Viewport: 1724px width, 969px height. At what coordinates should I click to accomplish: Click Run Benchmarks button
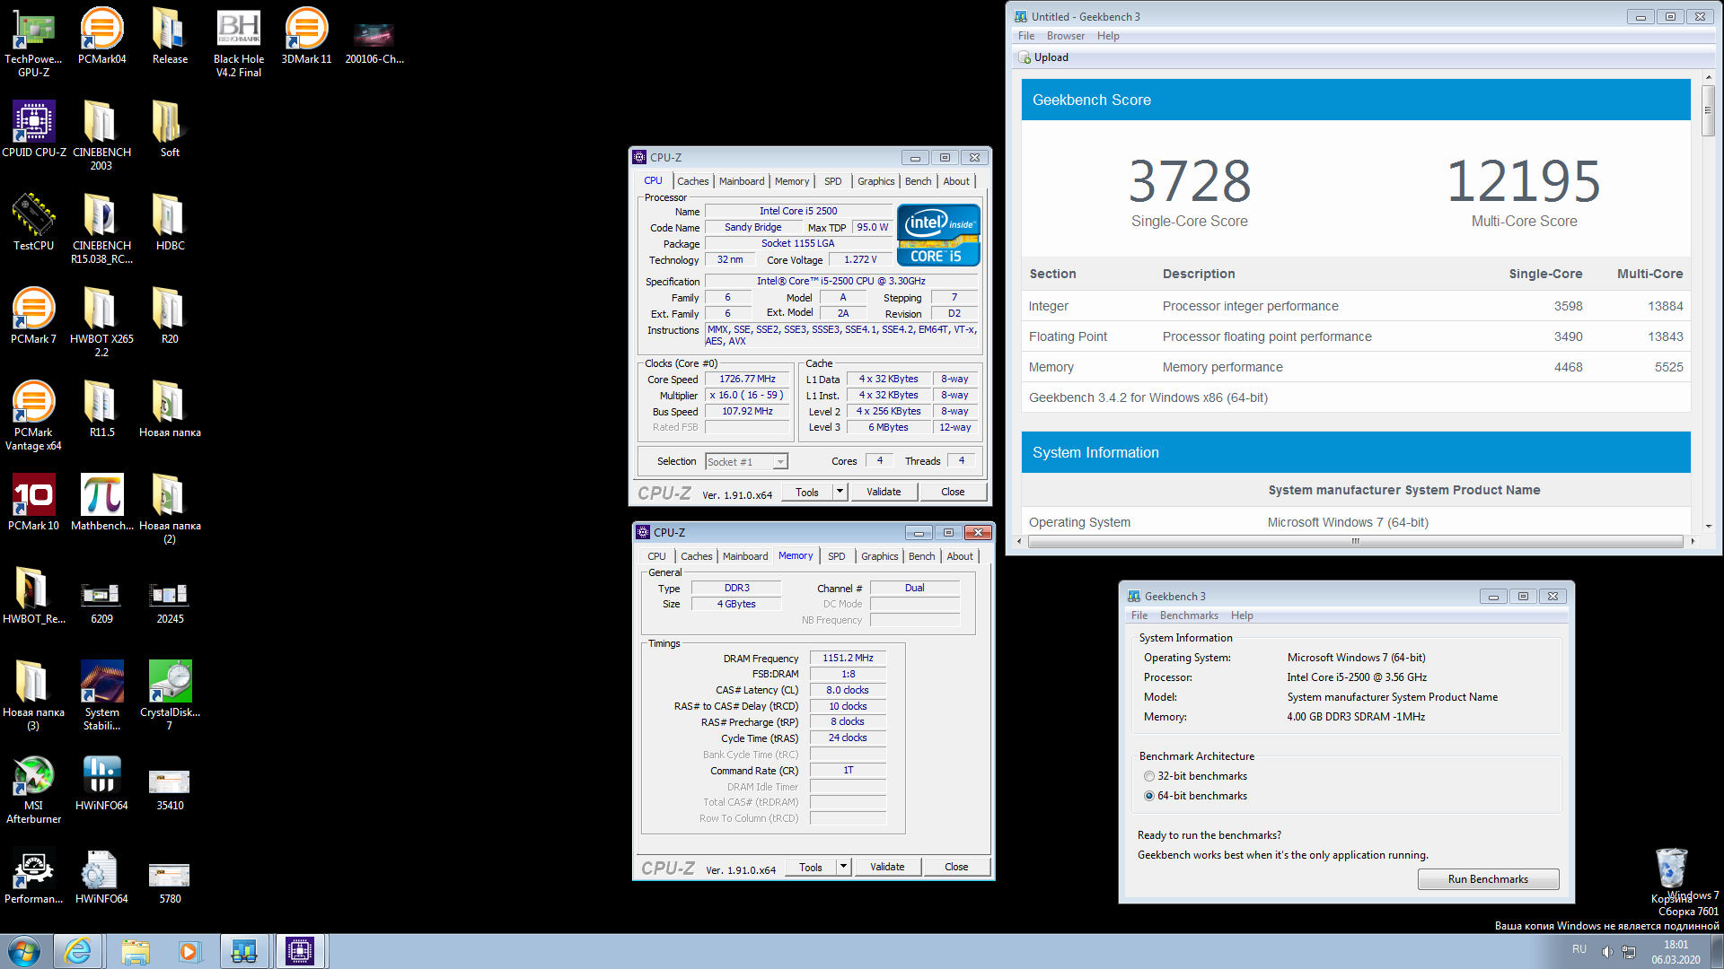tap(1488, 879)
